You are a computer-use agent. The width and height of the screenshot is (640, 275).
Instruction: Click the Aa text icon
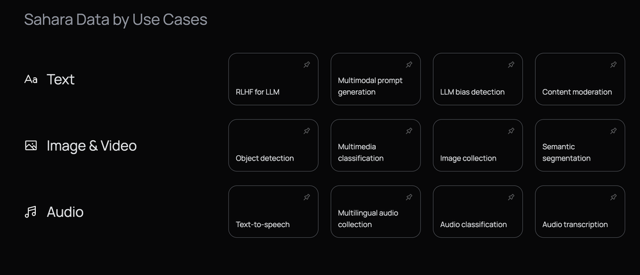pyautogui.click(x=31, y=79)
